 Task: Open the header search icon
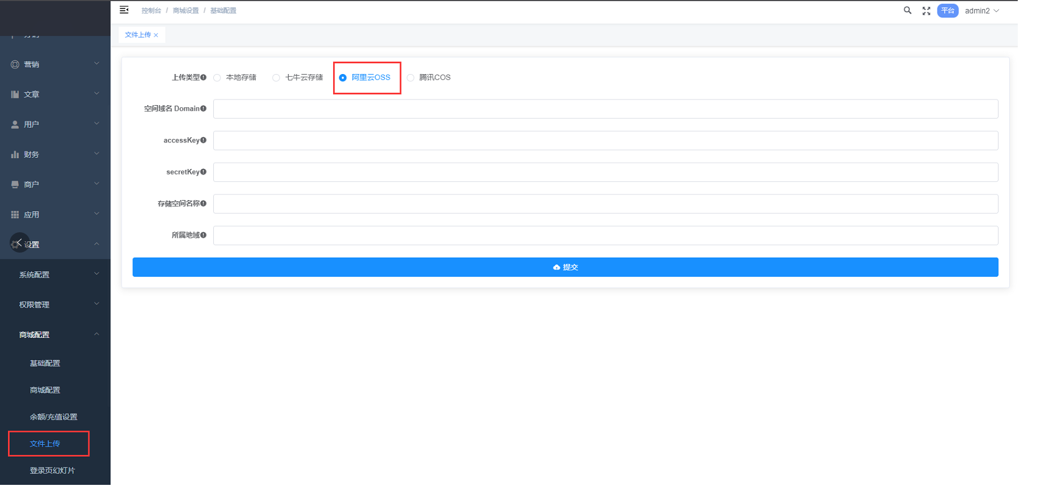click(907, 10)
